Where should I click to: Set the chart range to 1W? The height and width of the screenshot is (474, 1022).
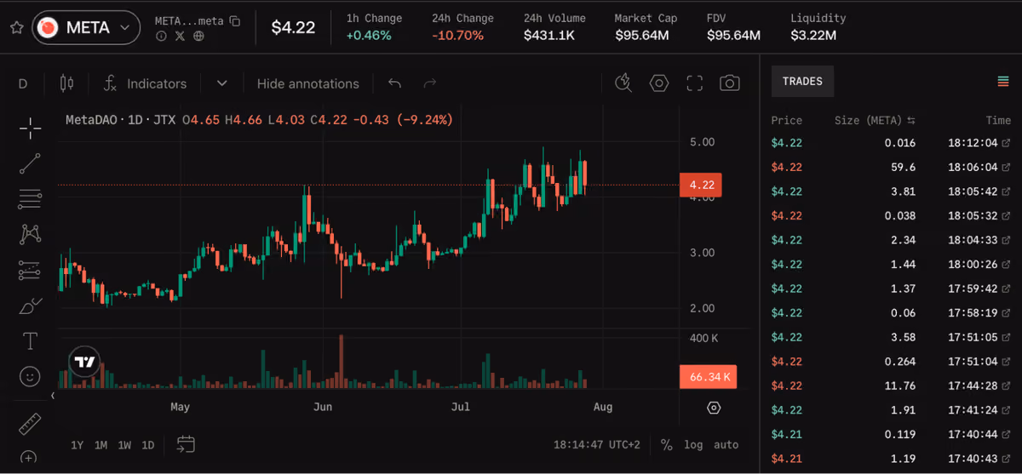click(124, 445)
